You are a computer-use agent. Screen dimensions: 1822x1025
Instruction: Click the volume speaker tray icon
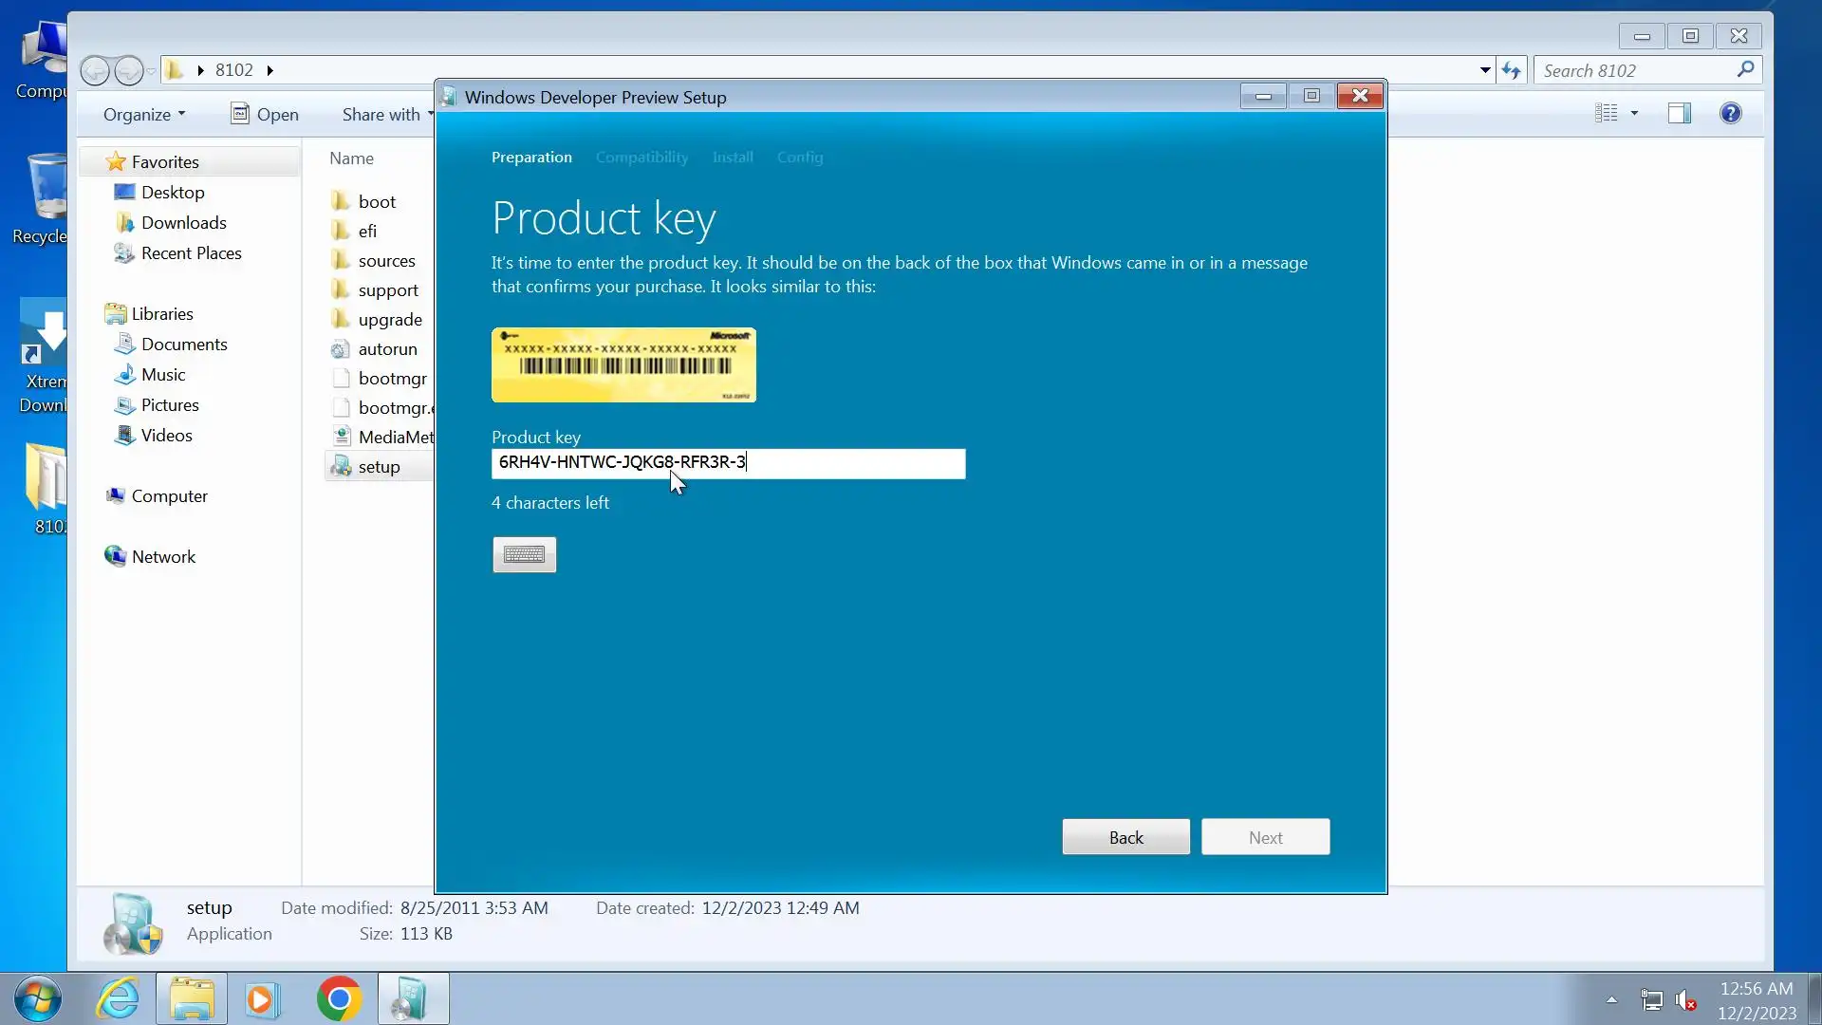(1685, 999)
